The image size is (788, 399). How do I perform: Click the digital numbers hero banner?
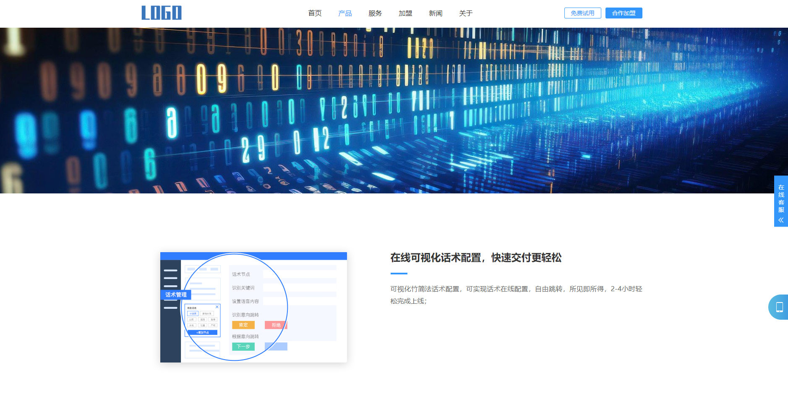click(394, 110)
